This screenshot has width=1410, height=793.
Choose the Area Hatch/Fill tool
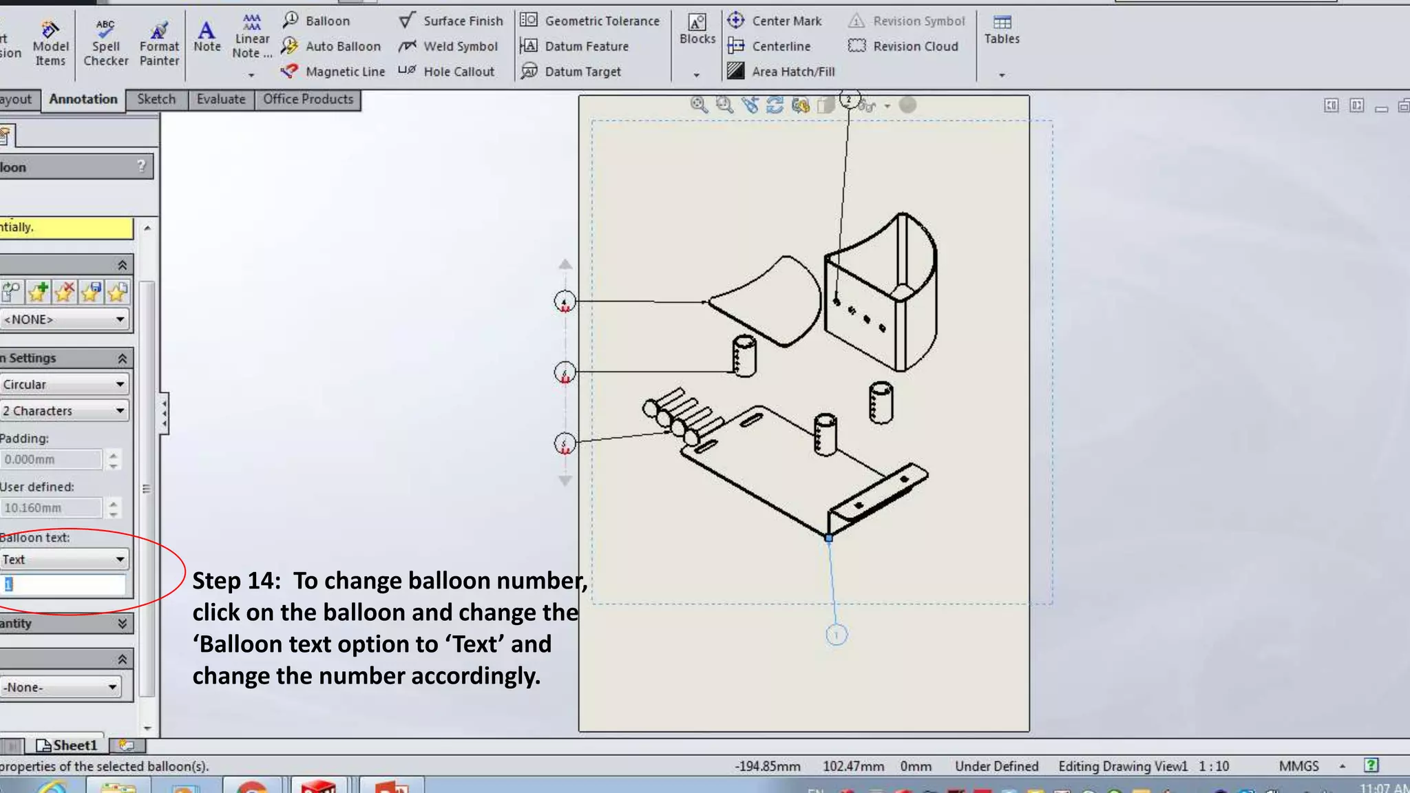click(x=781, y=72)
